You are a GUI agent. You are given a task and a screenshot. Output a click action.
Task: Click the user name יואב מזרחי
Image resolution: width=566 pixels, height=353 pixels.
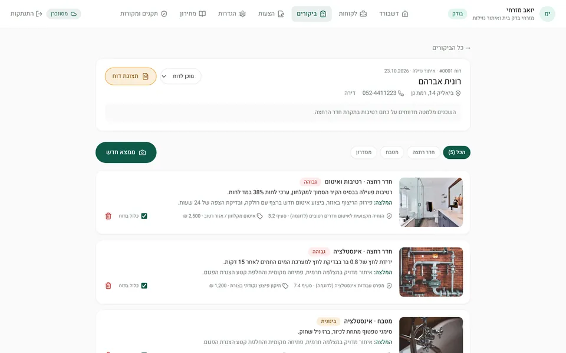[520, 10]
